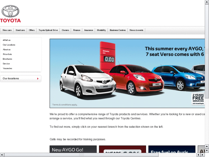Image resolution: width=209 pixels, height=157 pixels.
Task: Click the horizontal scrollbar left arrow
Action: click(2, 155)
